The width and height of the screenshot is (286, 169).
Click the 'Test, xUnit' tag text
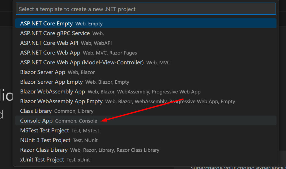pos(79,160)
